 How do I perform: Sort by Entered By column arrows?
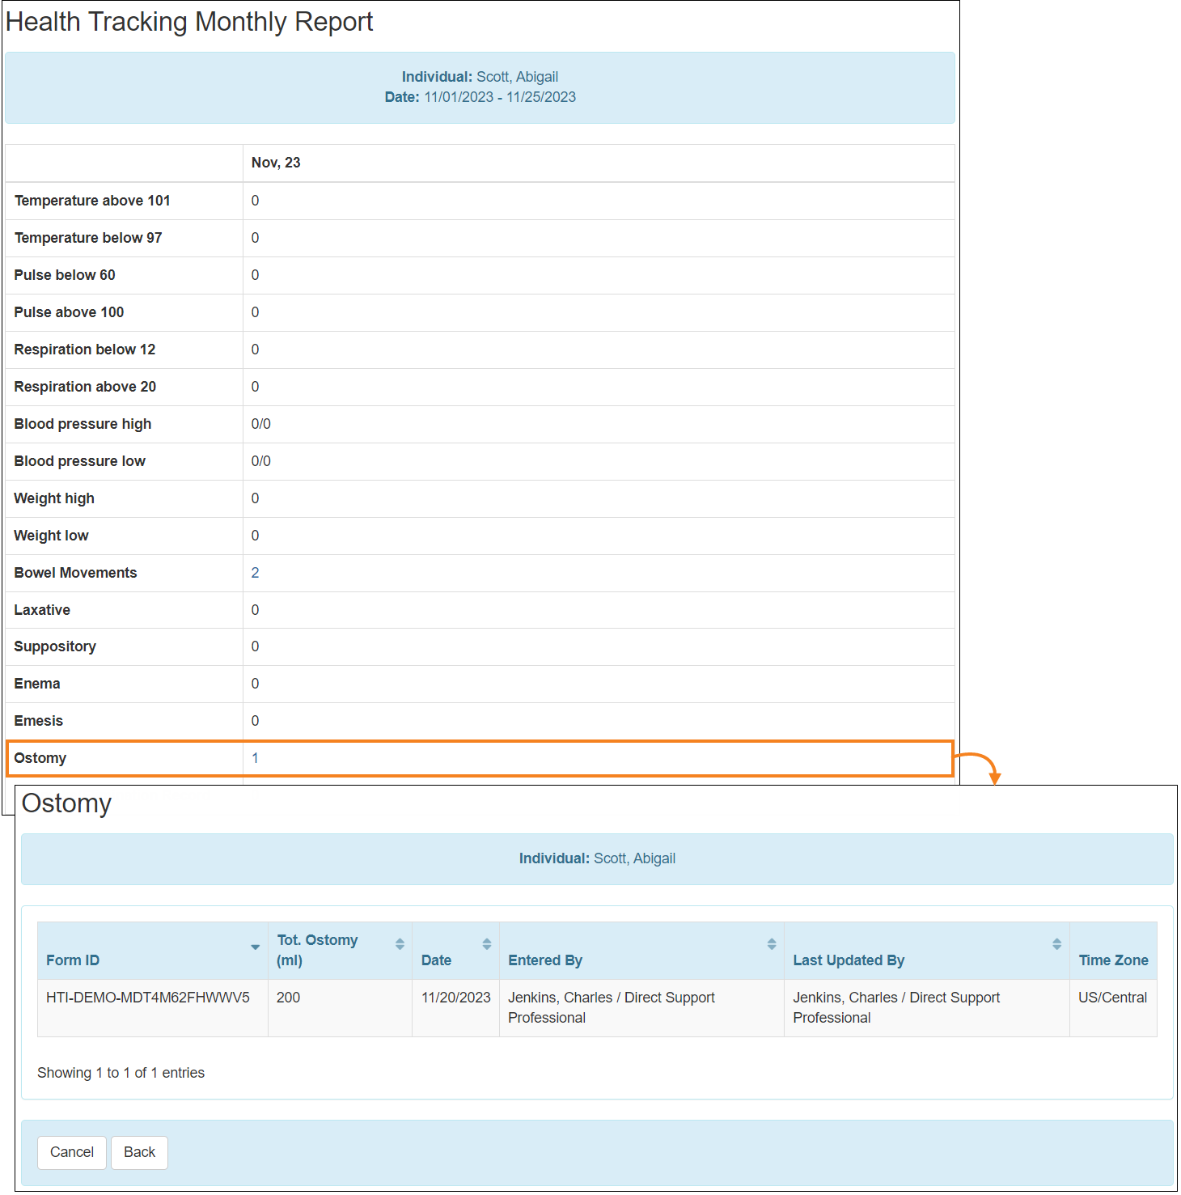(x=772, y=943)
